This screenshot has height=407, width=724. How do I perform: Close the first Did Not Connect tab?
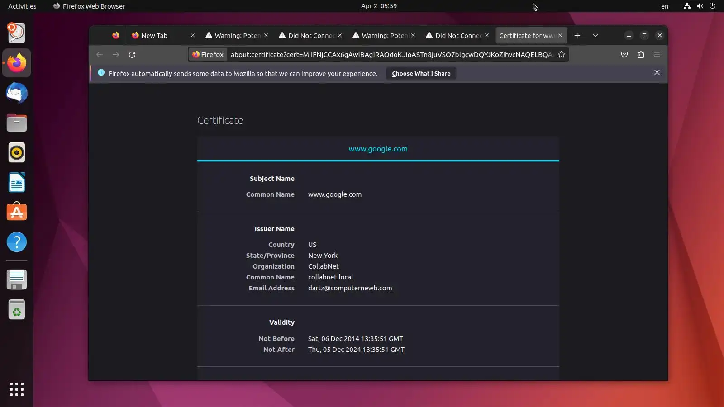340,35
